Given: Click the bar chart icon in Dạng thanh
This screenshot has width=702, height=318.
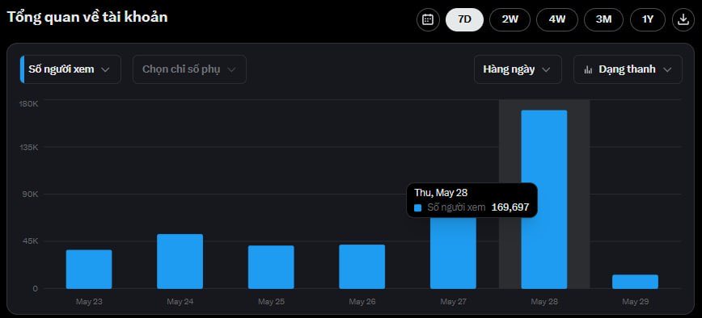Looking at the screenshot, I should (588, 69).
